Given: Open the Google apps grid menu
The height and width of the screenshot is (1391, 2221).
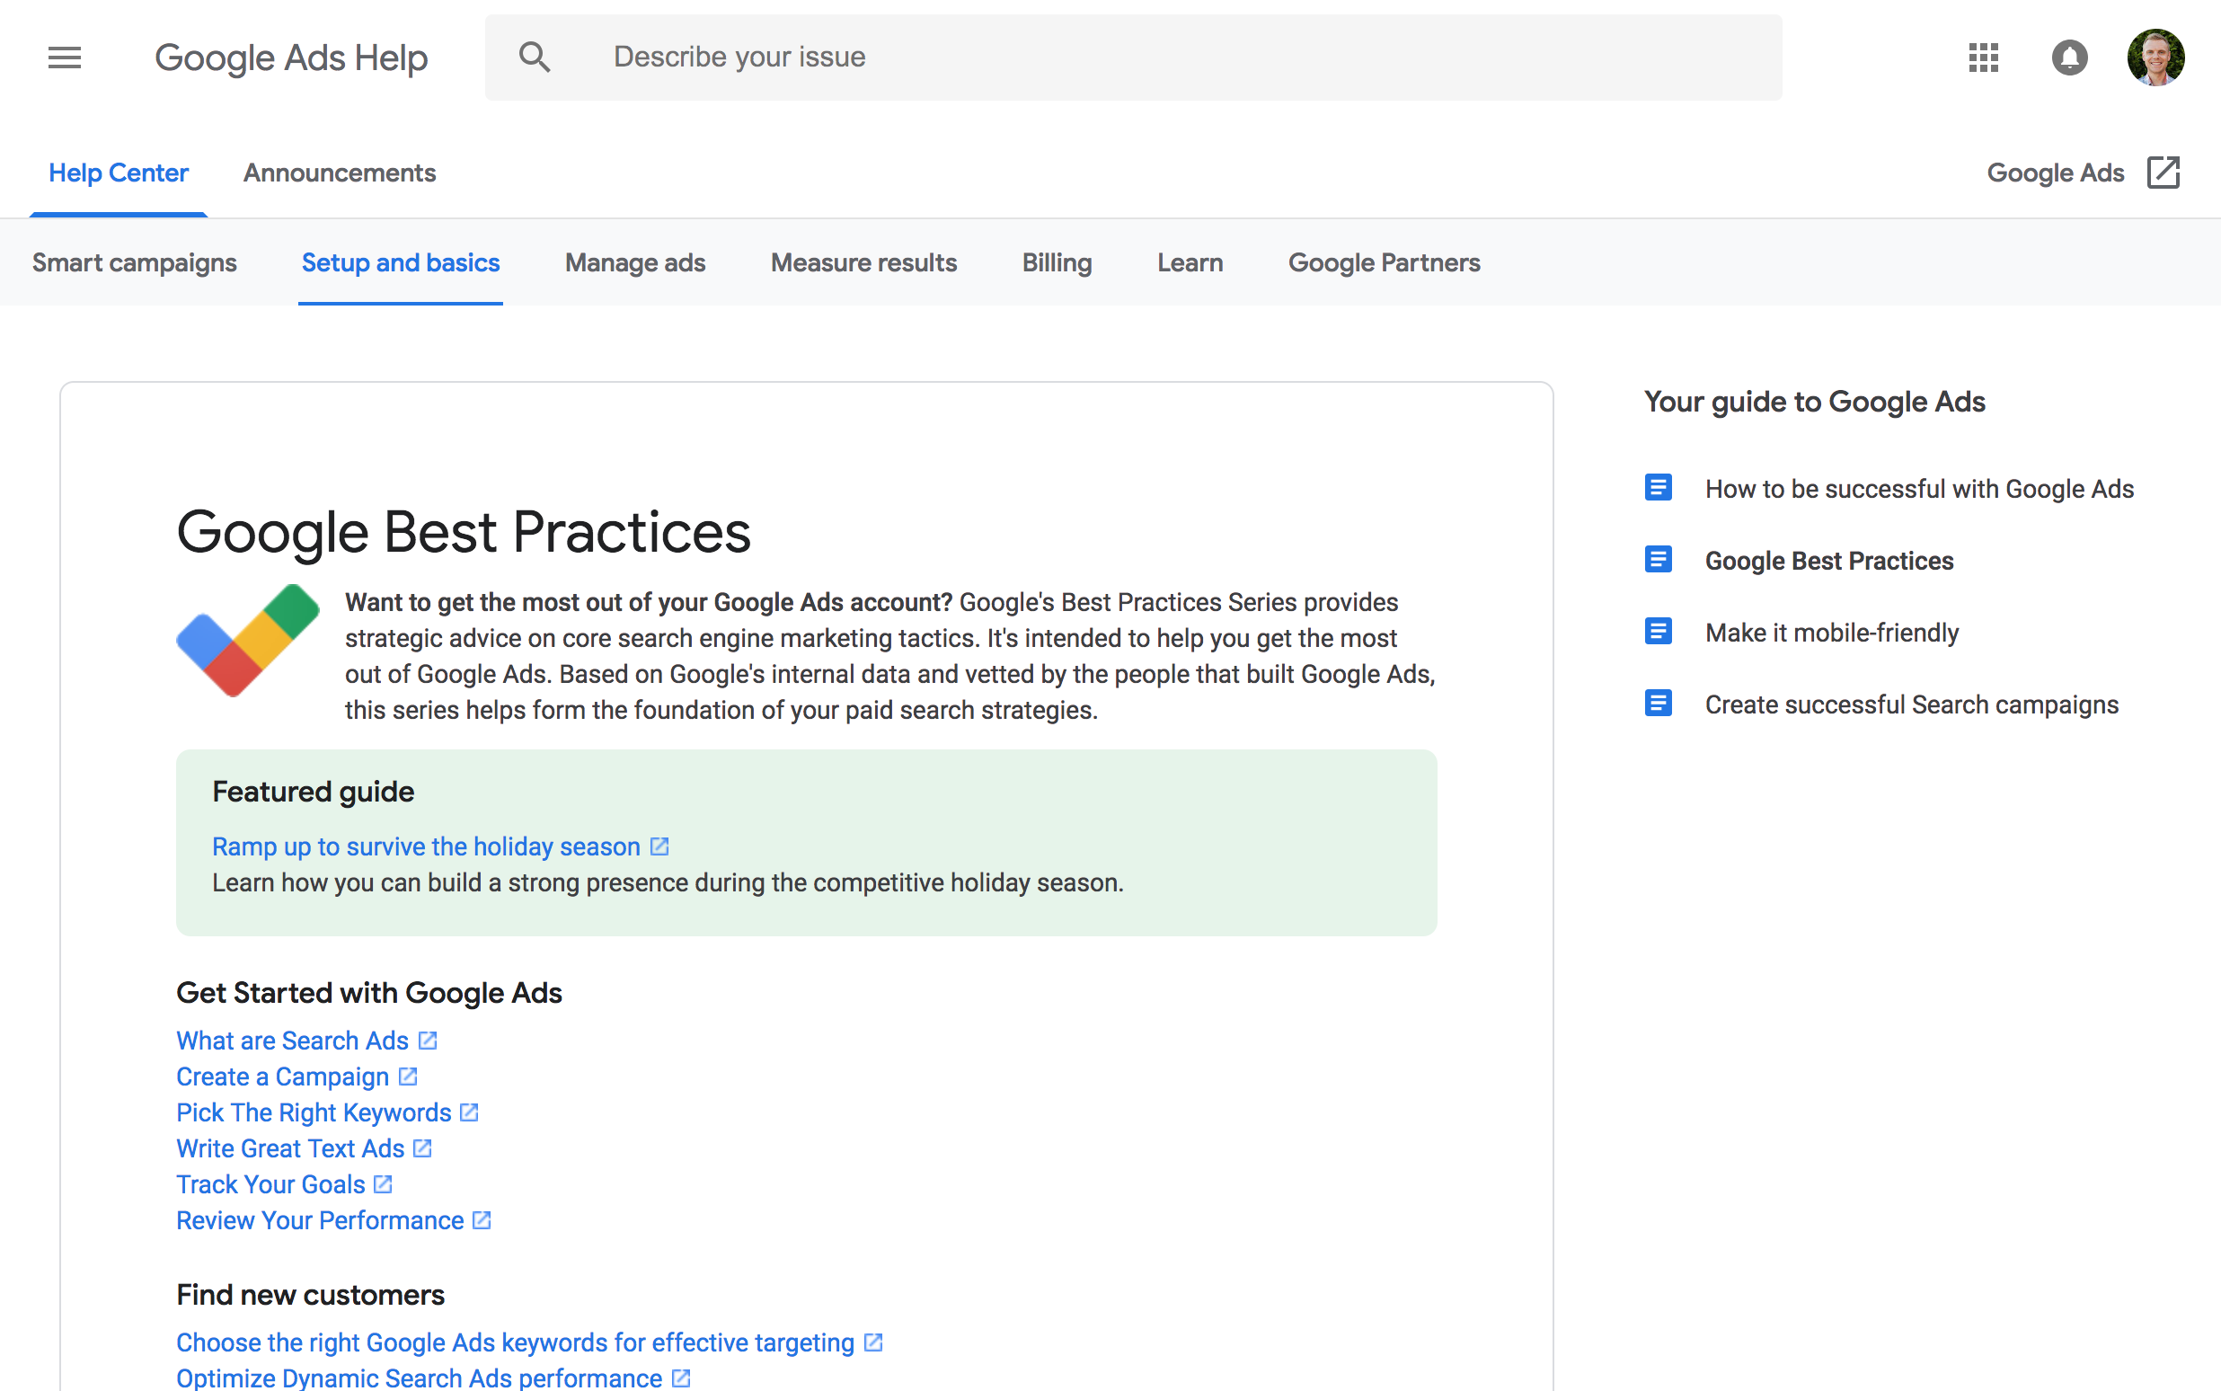Looking at the screenshot, I should 1984,58.
